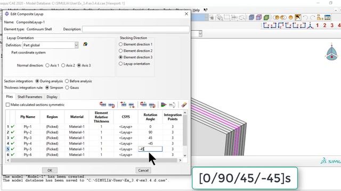341x191 pixels.
Task: Click the eraser Delete Plies icon
Action: click(x=184, y=105)
